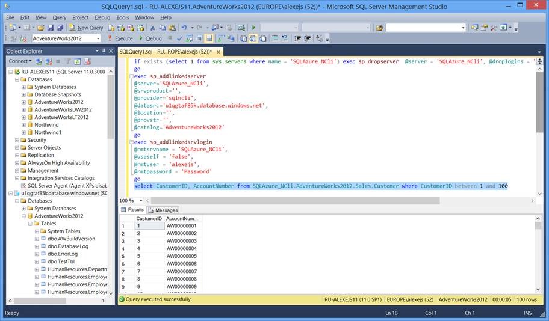Open the File menu
549x321 pixels.
10,17
